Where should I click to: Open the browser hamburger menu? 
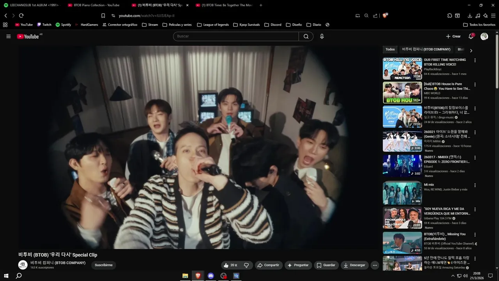493,16
